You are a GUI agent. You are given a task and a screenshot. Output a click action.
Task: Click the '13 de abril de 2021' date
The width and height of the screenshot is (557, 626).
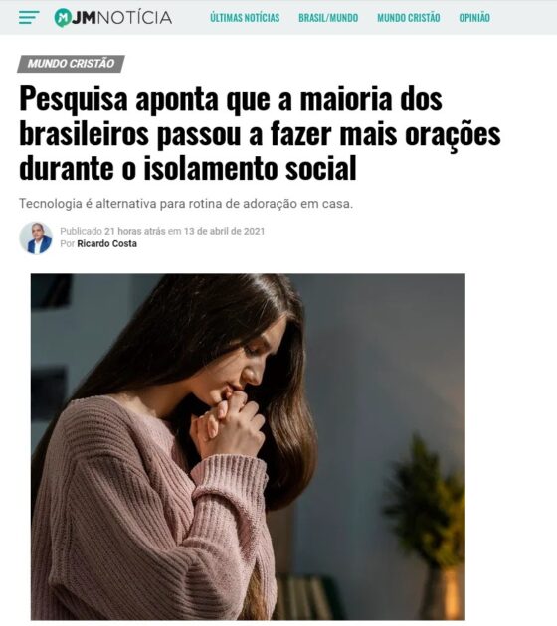[224, 231]
